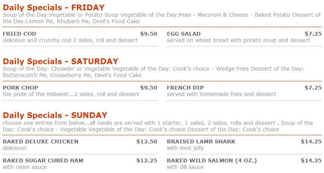Screen dimensions: 324x173
Task: Pick the BAKED DELUXE CHICKEN entree
Action: coord(40,142)
